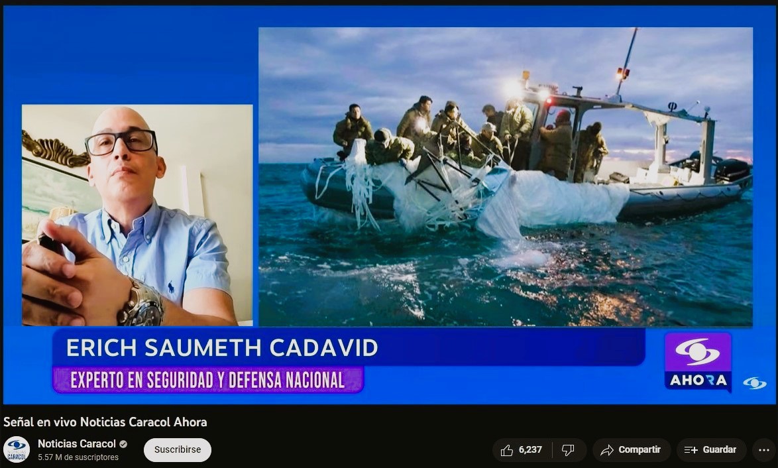
Task: Dislike the video with thumbs-down icon
Action: [569, 450]
